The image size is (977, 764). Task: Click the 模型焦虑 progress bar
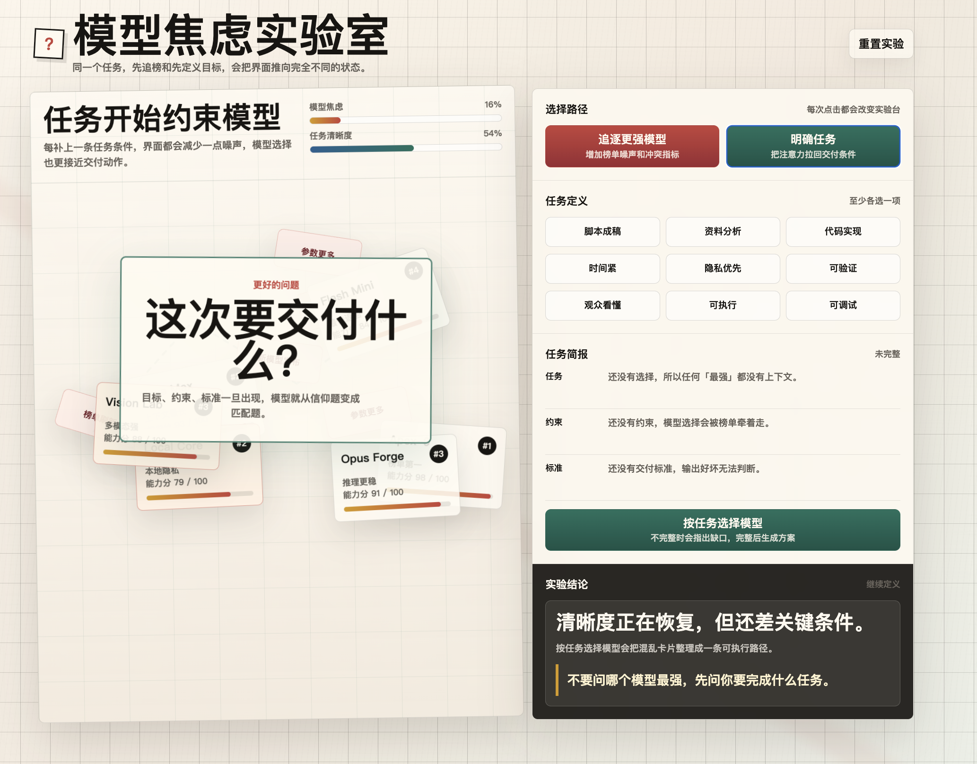pyautogui.click(x=406, y=120)
